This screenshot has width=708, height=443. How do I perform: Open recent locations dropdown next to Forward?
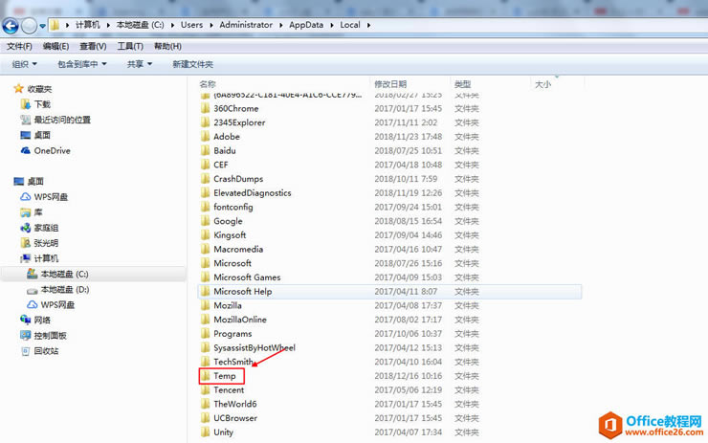42,26
